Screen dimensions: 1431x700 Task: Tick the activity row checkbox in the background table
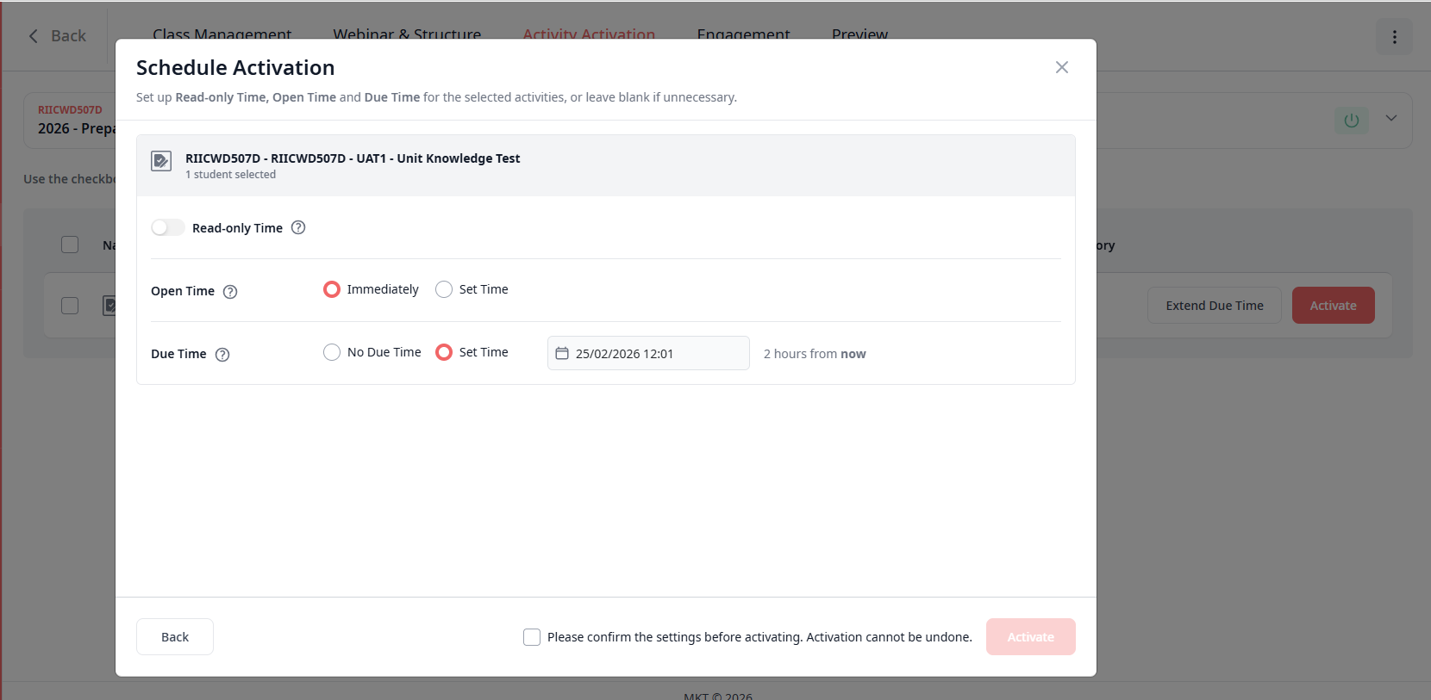70,306
